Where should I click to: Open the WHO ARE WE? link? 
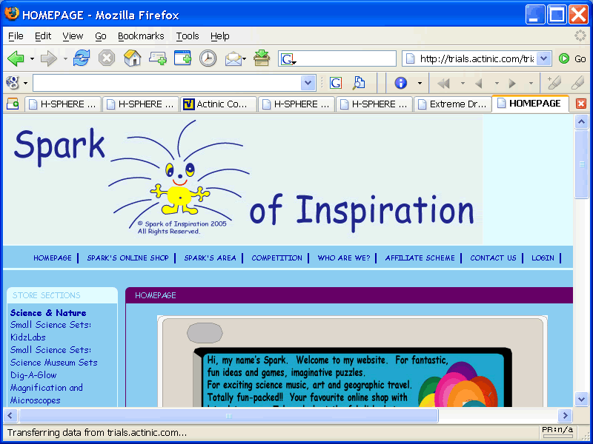[x=344, y=258]
